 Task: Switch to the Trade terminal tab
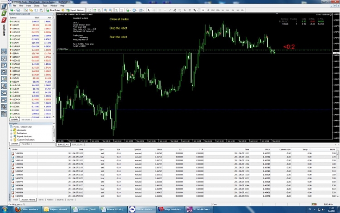[15, 199]
